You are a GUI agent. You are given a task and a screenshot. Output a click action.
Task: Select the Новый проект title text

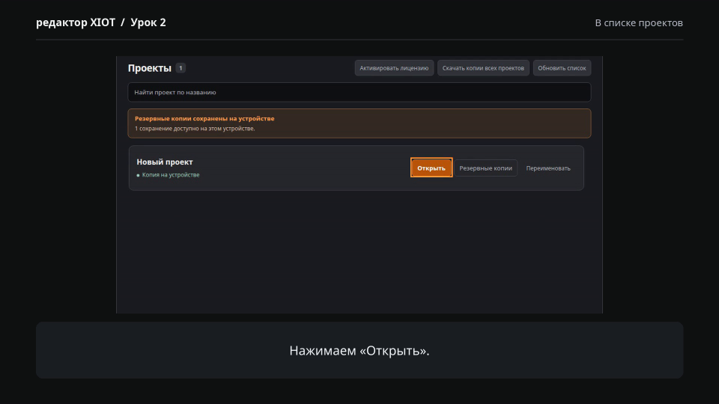pos(165,162)
